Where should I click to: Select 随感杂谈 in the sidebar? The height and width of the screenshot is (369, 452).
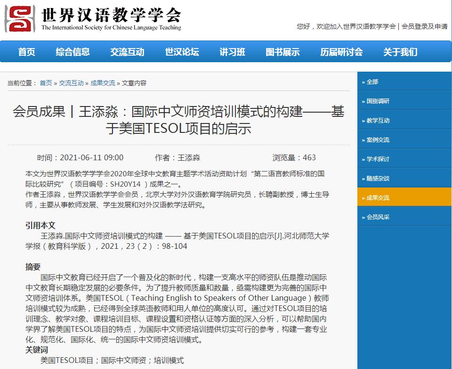404,179
